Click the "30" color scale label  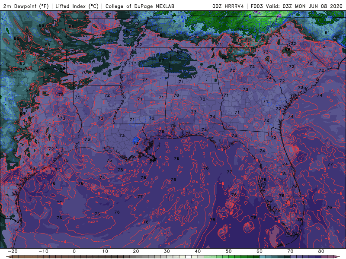pyautogui.click(x=167, y=251)
